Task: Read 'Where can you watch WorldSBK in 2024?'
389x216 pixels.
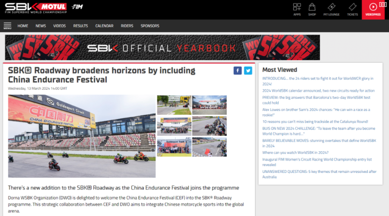Action: [x=295, y=152]
